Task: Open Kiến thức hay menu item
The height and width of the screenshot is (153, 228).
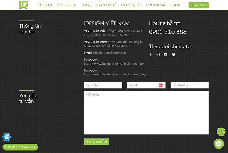Action: (156, 5)
